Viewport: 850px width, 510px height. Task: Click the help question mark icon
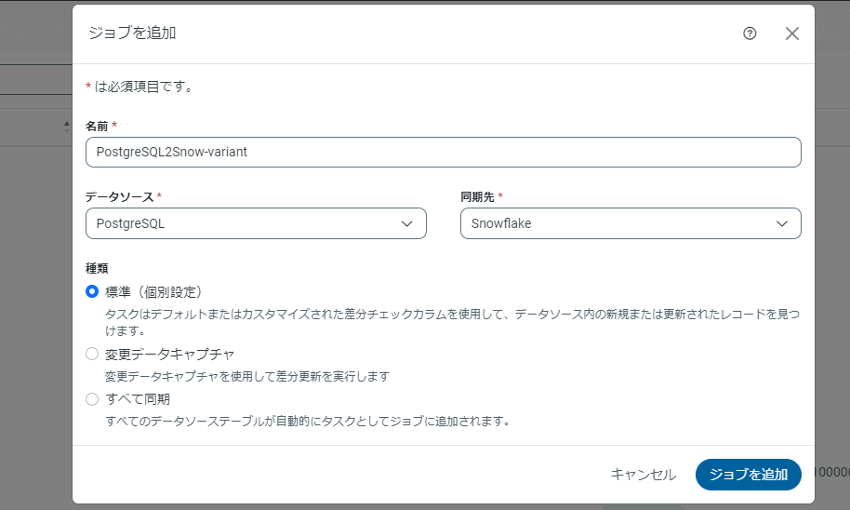[750, 34]
